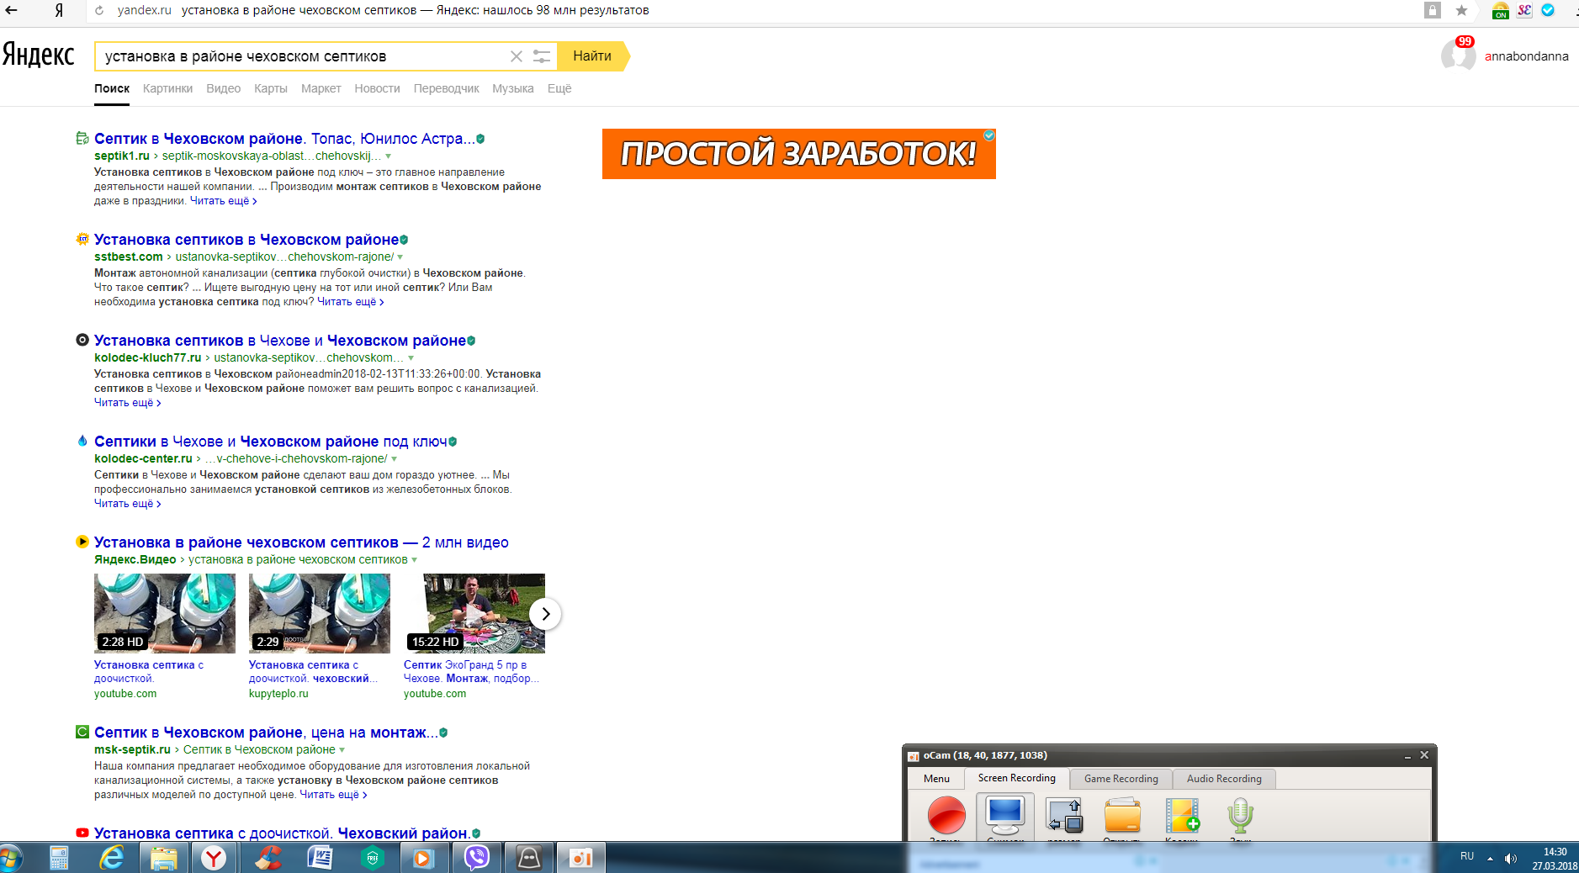
Task: Clear the search query with the X
Action: coord(517,56)
